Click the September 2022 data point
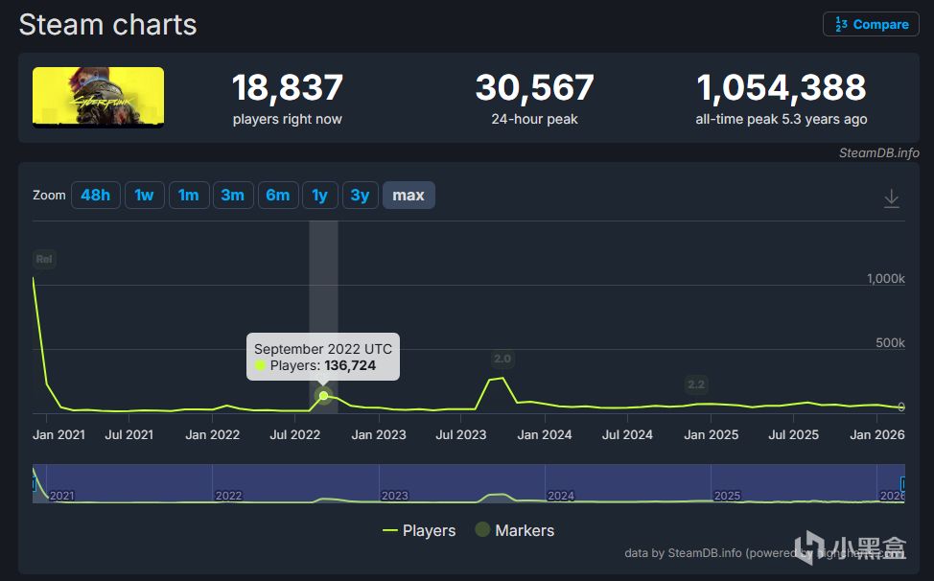 [x=323, y=395]
